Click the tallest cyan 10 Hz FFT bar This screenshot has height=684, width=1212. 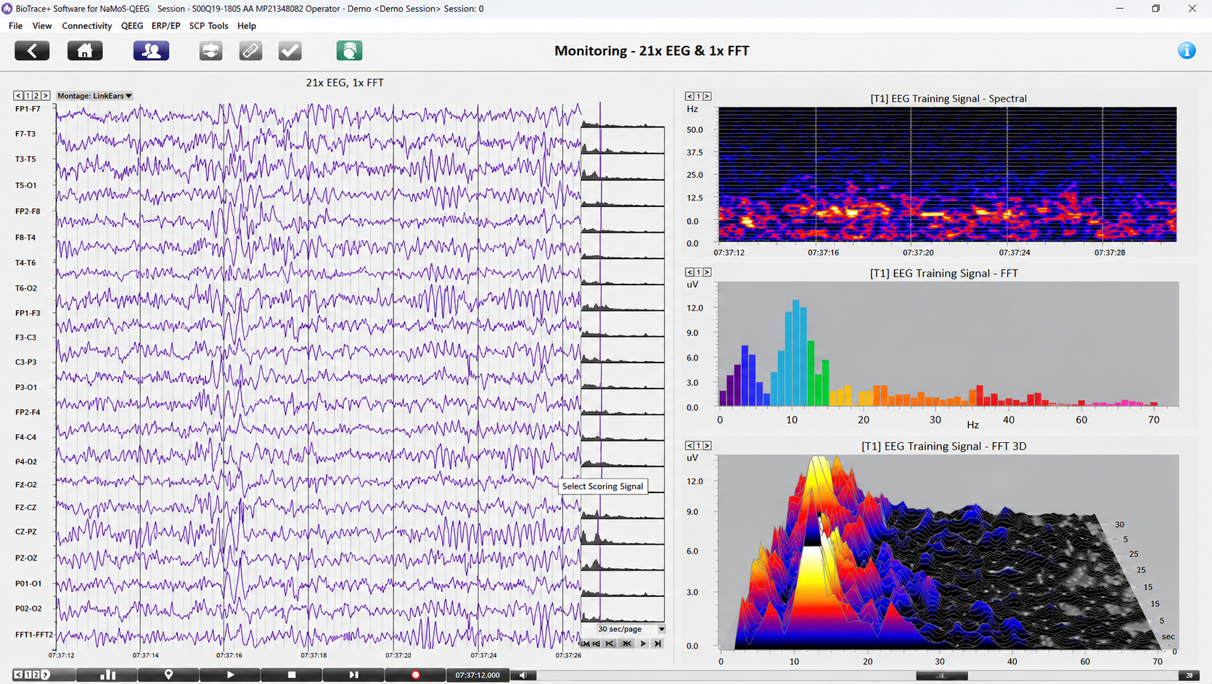coord(796,353)
